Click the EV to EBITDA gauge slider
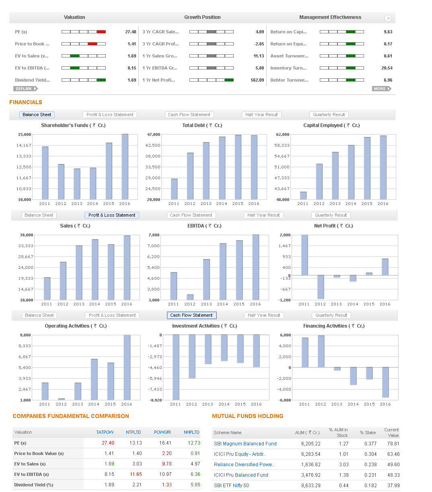 [x=75, y=68]
